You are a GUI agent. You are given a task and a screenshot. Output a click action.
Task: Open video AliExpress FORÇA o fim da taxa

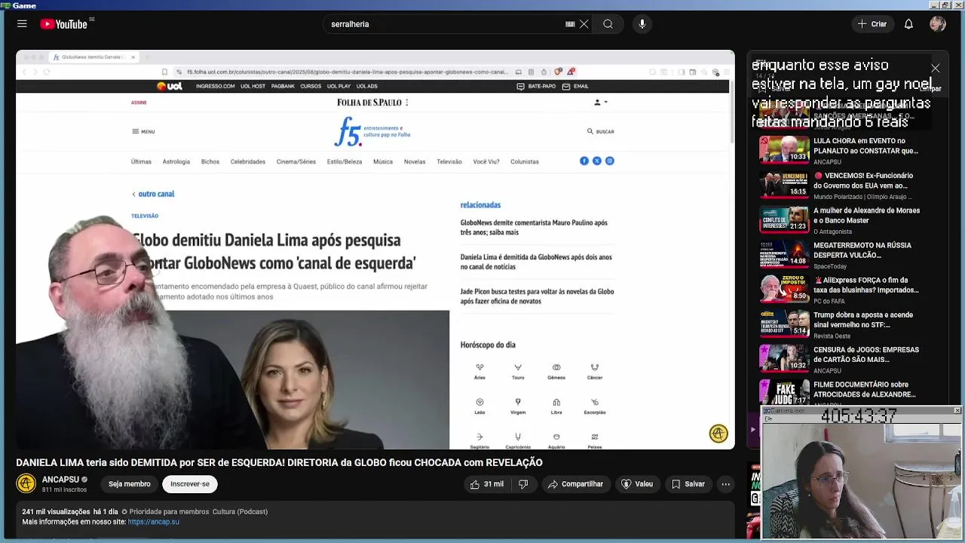pyautogui.click(x=866, y=284)
